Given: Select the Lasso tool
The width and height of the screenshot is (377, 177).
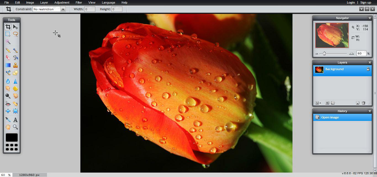Looking at the screenshot, I should (x=15, y=34).
